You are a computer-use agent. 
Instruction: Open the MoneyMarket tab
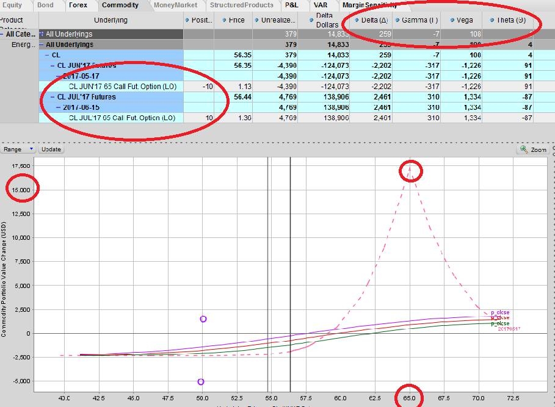[176, 5]
